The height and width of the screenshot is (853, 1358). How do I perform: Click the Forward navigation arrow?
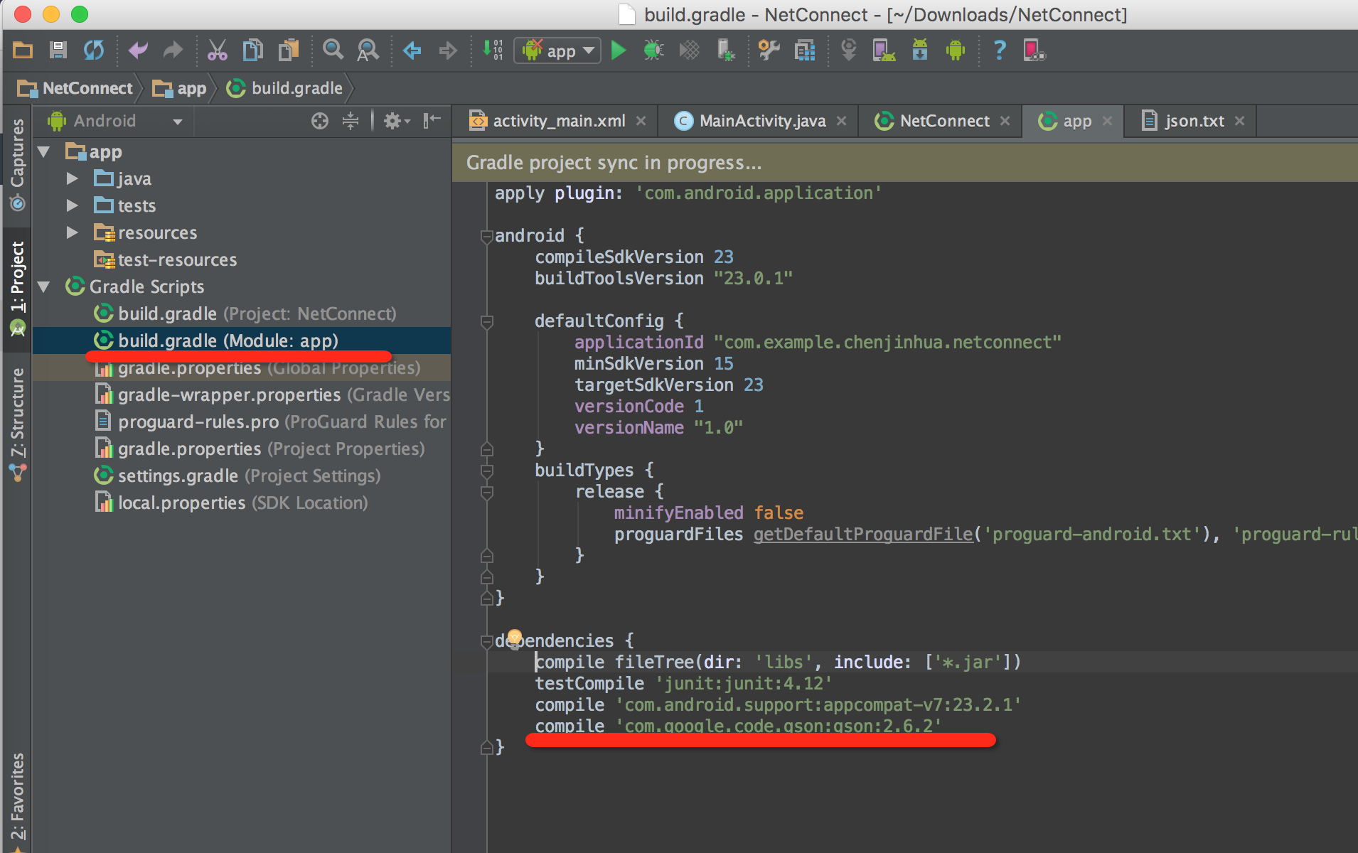pos(448,50)
